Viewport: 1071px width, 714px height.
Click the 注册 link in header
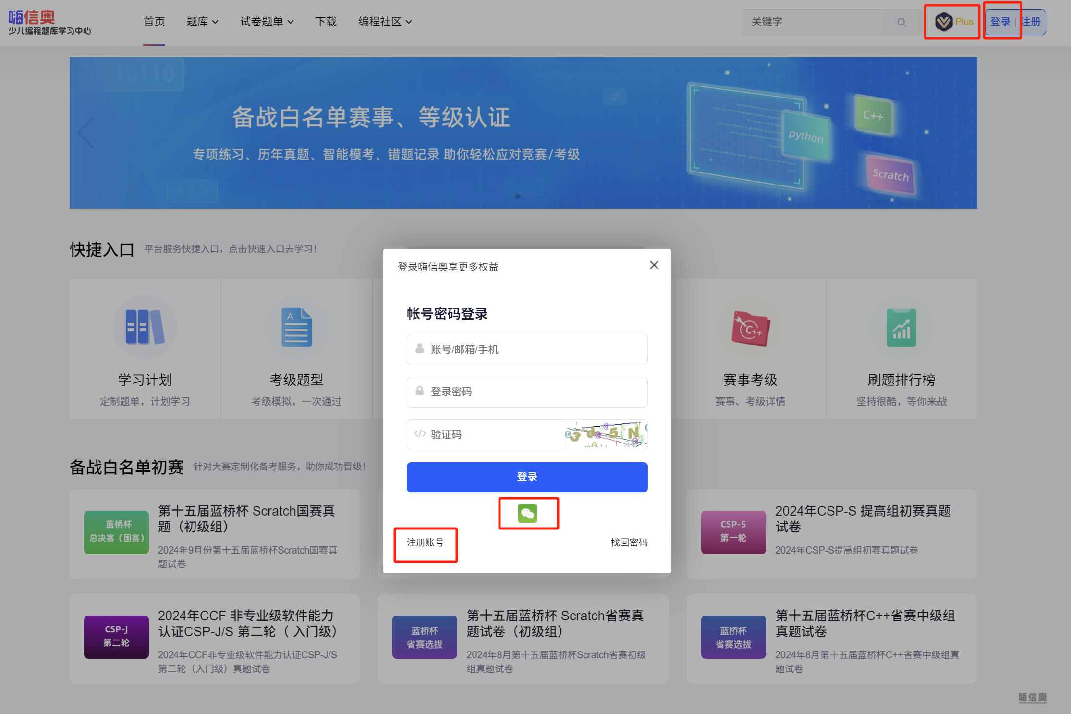1031,22
